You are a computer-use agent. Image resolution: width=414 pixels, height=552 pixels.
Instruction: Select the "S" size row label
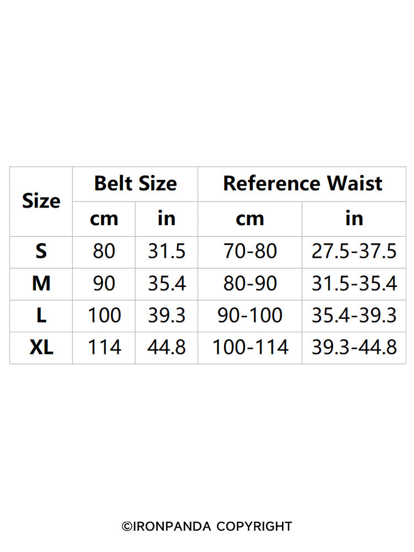[x=41, y=252]
